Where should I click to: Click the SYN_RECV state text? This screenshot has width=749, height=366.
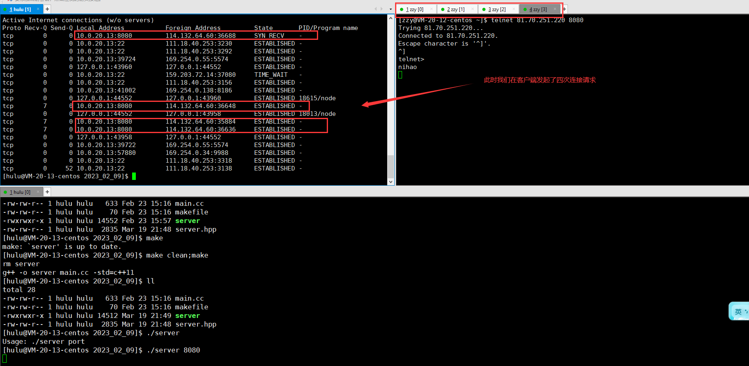pos(269,36)
